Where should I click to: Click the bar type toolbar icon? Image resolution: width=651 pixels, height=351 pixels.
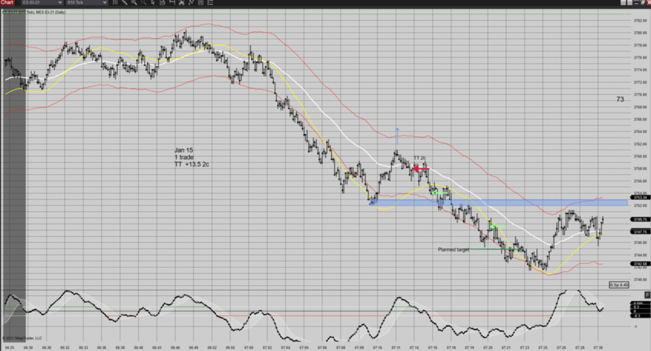point(116,3)
